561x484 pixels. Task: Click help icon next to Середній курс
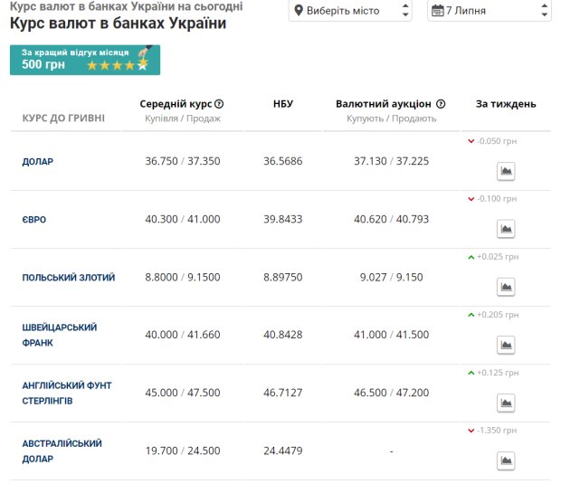219,104
